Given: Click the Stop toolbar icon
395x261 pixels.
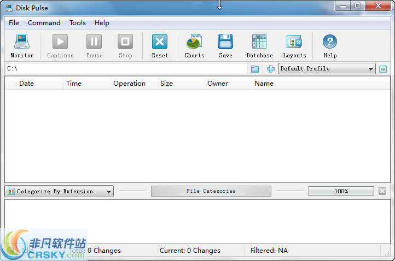Looking at the screenshot, I should click(125, 41).
